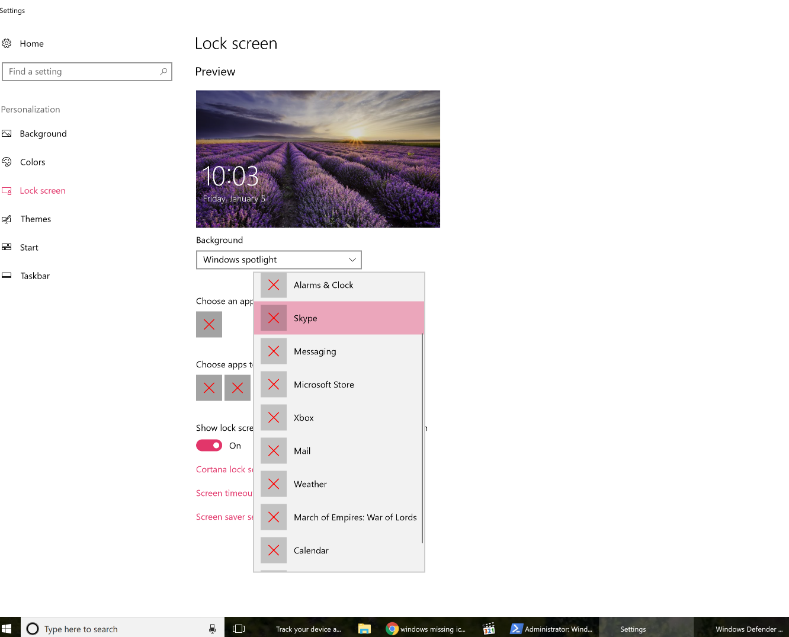This screenshot has height=637, width=789.
Task: Click the red X icon beside Calendar
Action: pyautogui.click(x=273, y=550)
